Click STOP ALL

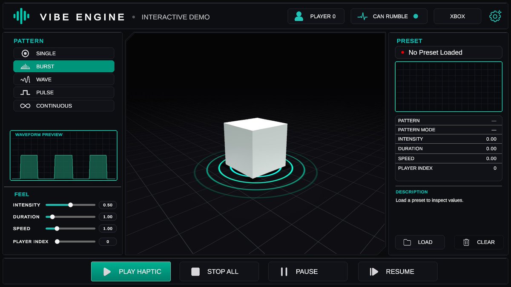point(219,272)
